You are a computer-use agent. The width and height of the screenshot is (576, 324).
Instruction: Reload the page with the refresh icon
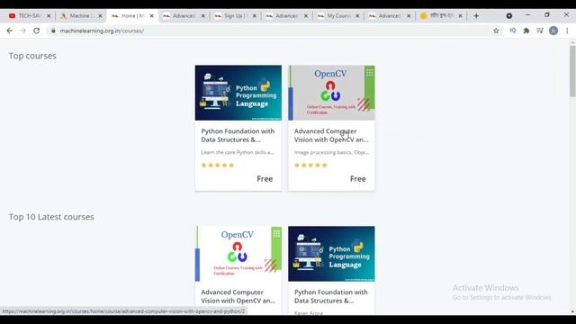click(36, 31)
